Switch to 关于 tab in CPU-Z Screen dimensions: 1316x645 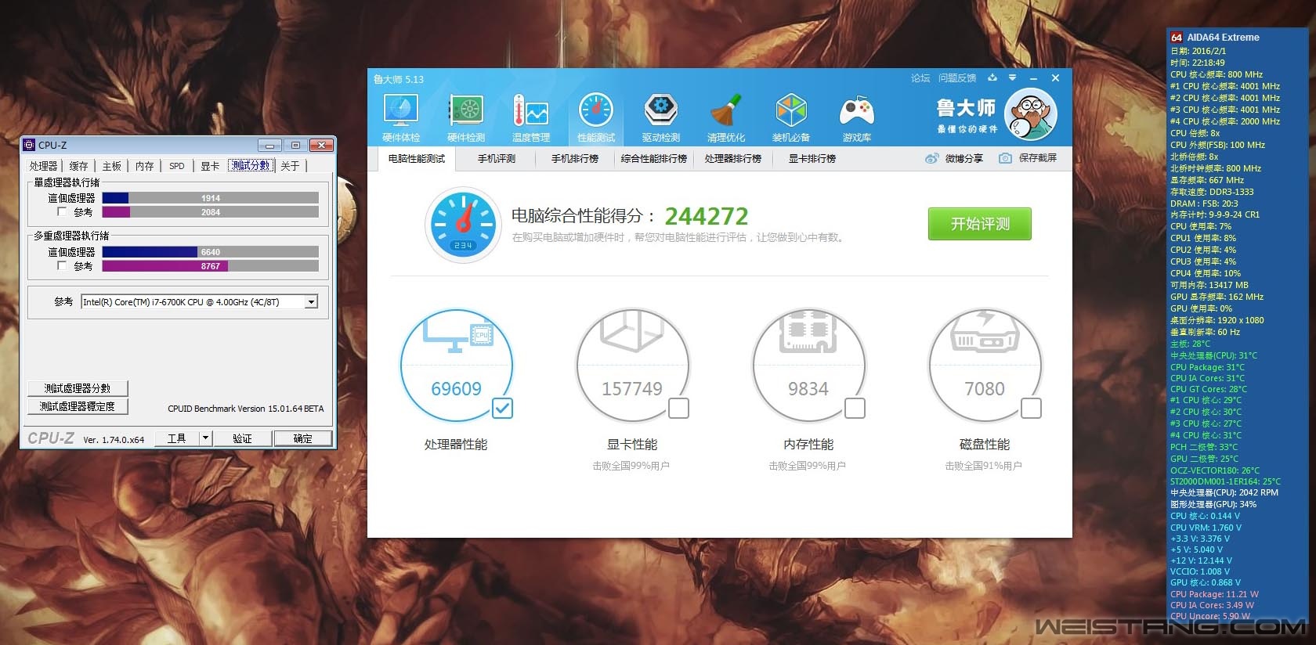coord(290,166)
